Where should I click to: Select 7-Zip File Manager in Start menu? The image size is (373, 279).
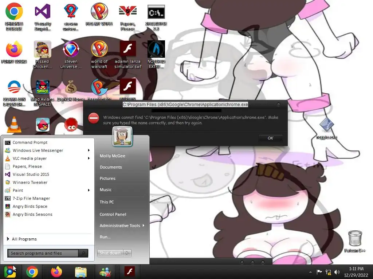point(49,198)
